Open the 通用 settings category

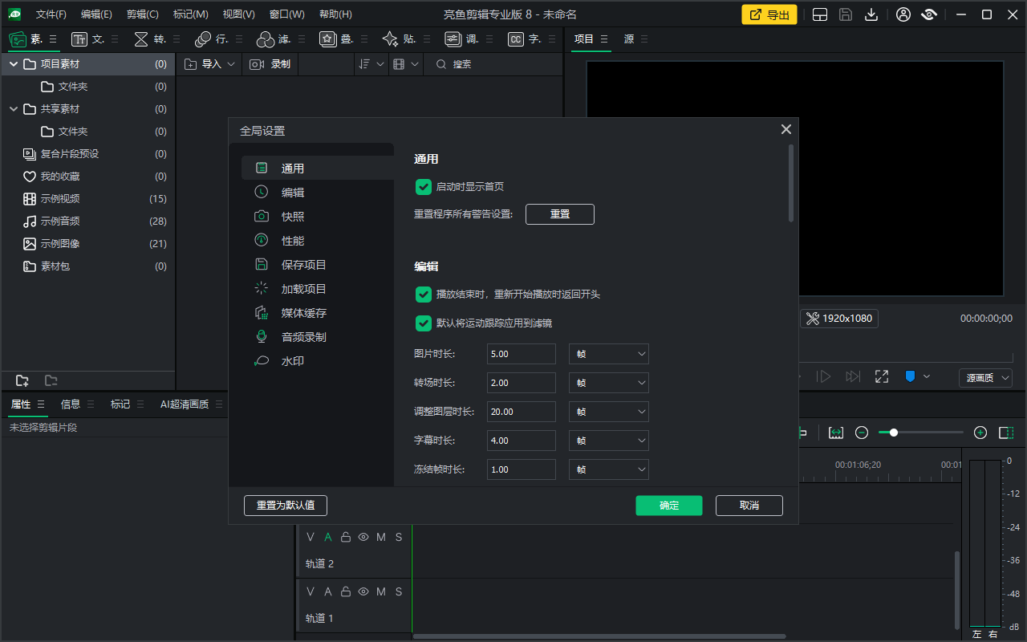317,169
